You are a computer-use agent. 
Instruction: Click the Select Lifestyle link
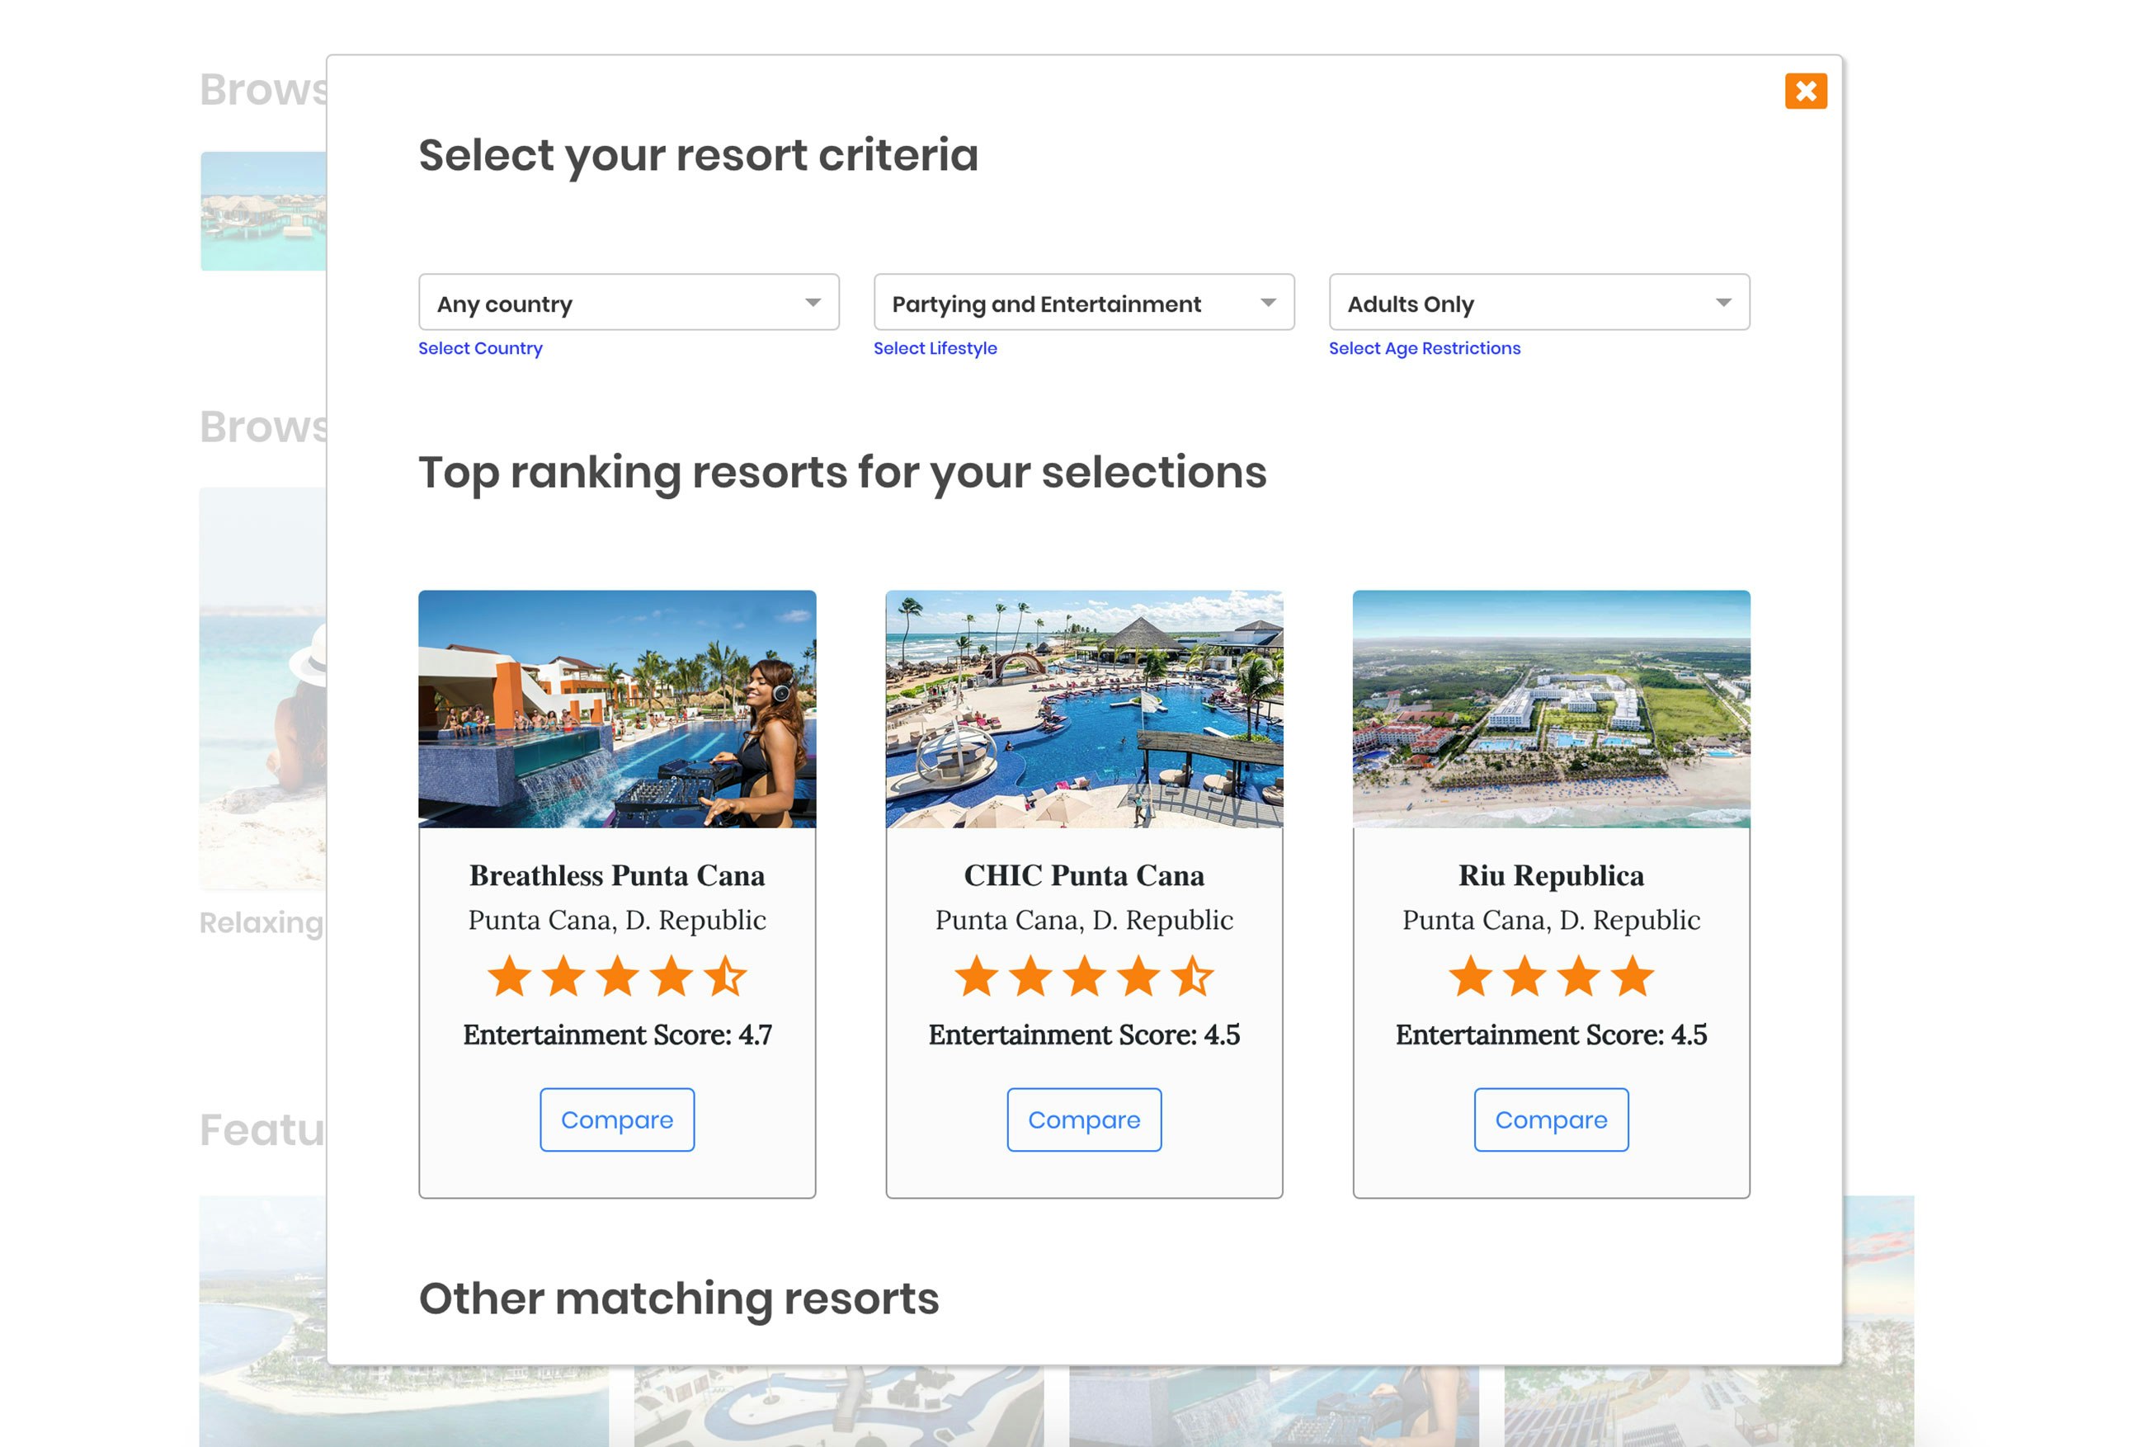(935, 348)
